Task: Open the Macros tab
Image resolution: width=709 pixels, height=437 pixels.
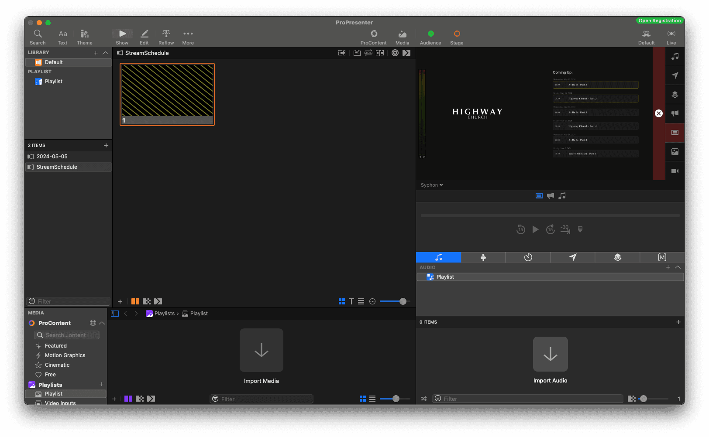Action: click(662, 257)
